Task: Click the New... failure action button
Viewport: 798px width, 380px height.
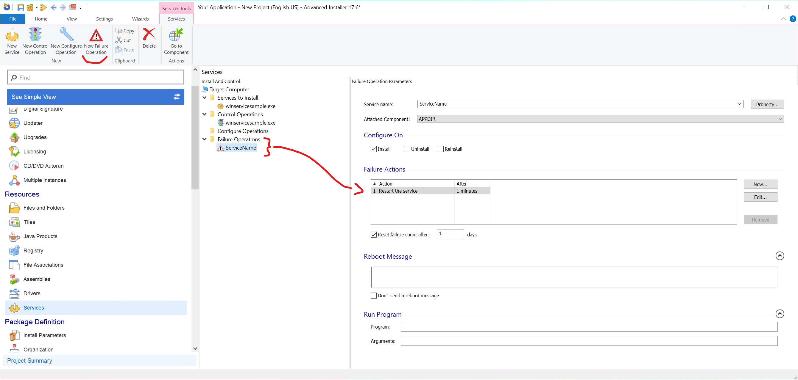Action: (x=760, y=184)
